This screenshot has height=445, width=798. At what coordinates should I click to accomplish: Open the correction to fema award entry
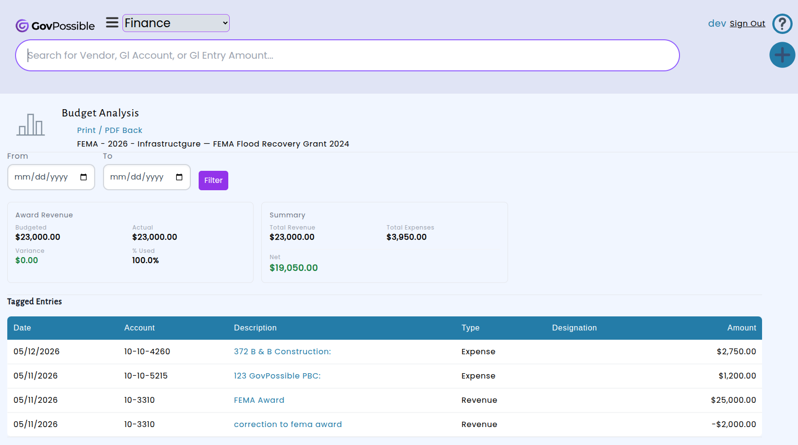pyautogui.click(x=288, y=424)
